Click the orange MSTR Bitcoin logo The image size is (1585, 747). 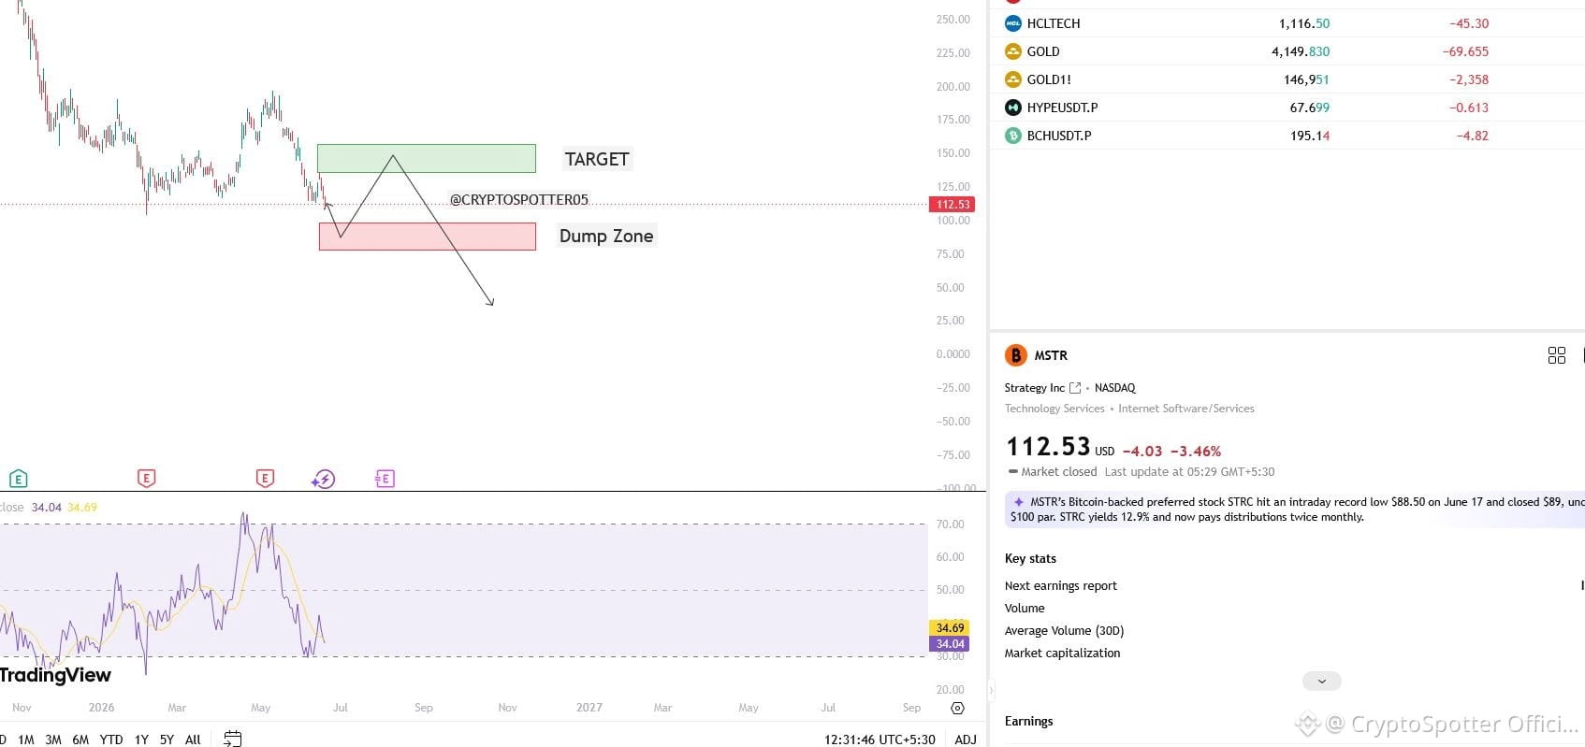[x=1015, y=355]
